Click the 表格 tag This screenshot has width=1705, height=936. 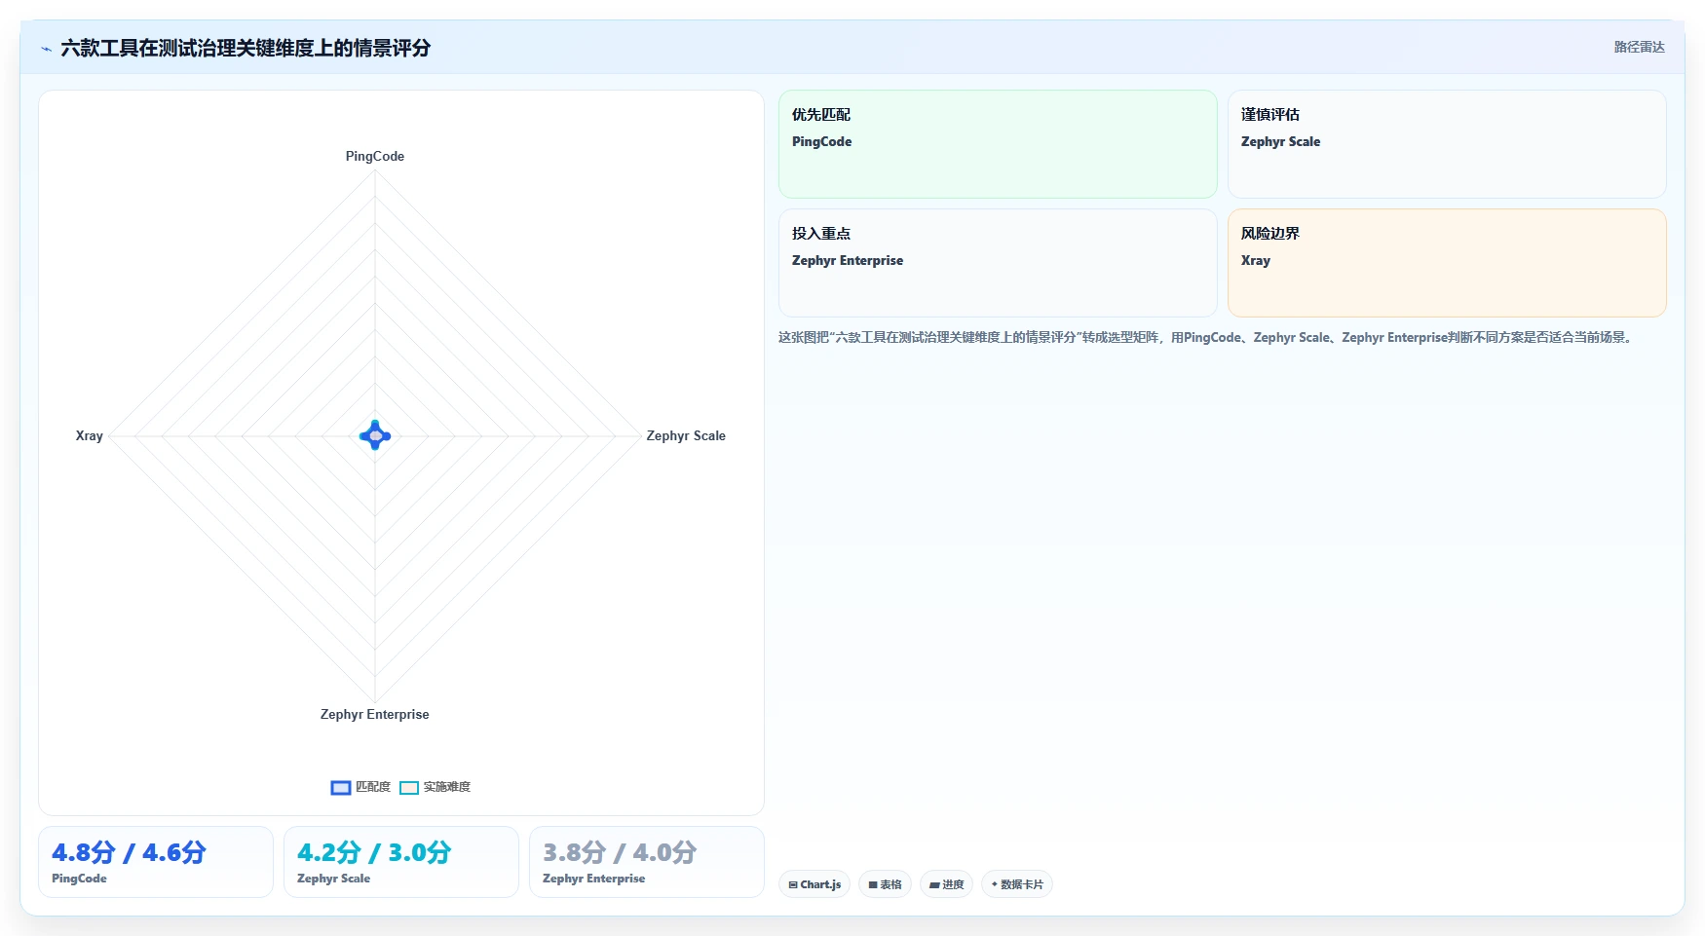(x=885, y=884)
